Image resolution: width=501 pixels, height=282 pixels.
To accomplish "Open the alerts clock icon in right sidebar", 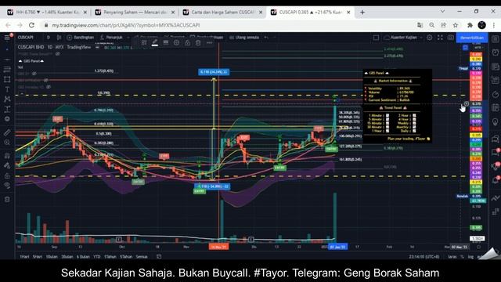I will 496,52.
